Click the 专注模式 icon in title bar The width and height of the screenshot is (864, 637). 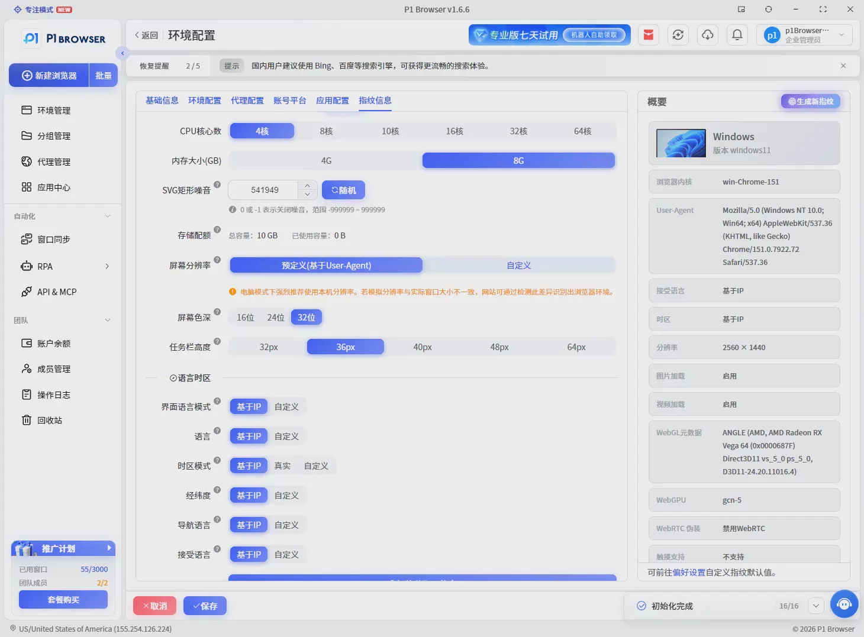tap(18, 9)
